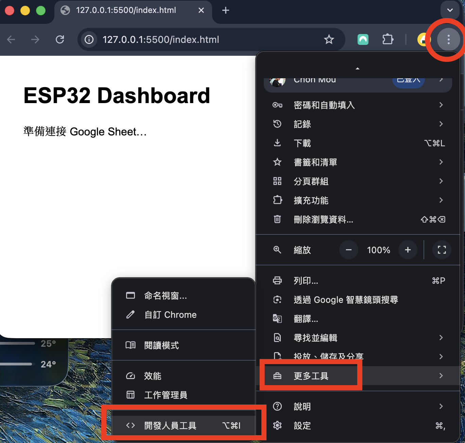The width and height of the screenshot is (465, 443).
Task: Open the tab search dropdown arrow
Action: [x=450, y=10]
